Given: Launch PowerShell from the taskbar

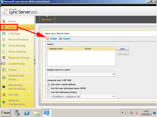Looking at the screenshot, I should click(x=27, y=113).
